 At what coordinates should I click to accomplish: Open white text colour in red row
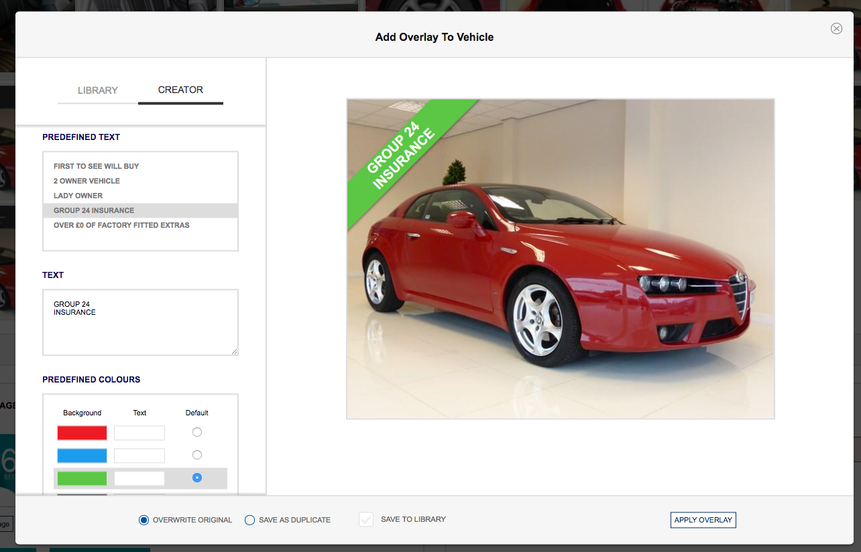pos(139,433)
